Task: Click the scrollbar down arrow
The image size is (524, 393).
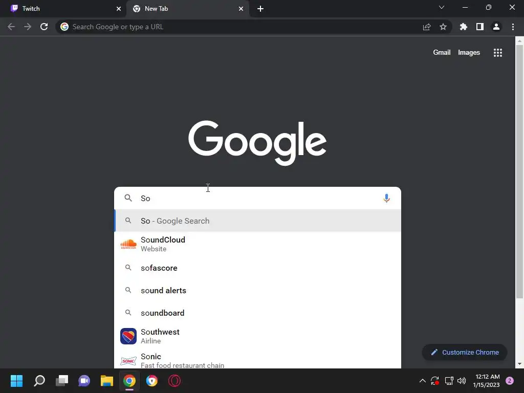Action: point(519,364)
